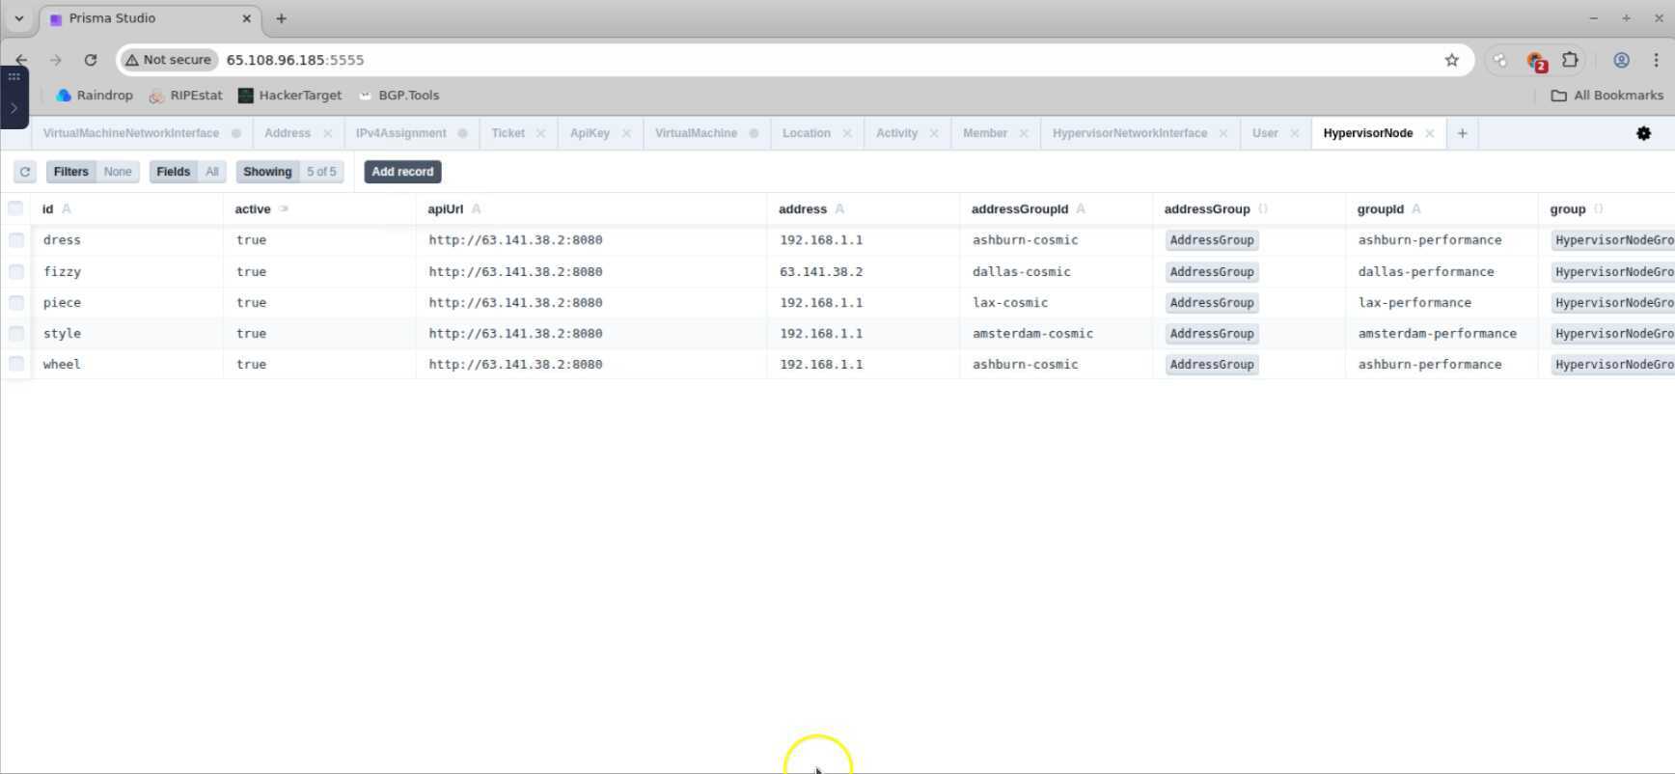Check the wheel row checkbox
The image size is (1675, 774).
[16, 365]
